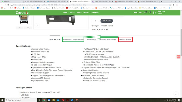Show hidden system tray icons

coord(165,100)
